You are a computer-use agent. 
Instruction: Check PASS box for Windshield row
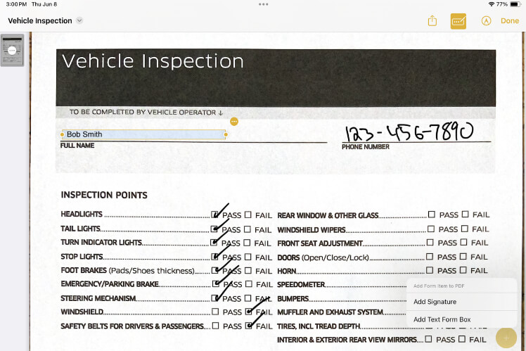tap(215, 312)
